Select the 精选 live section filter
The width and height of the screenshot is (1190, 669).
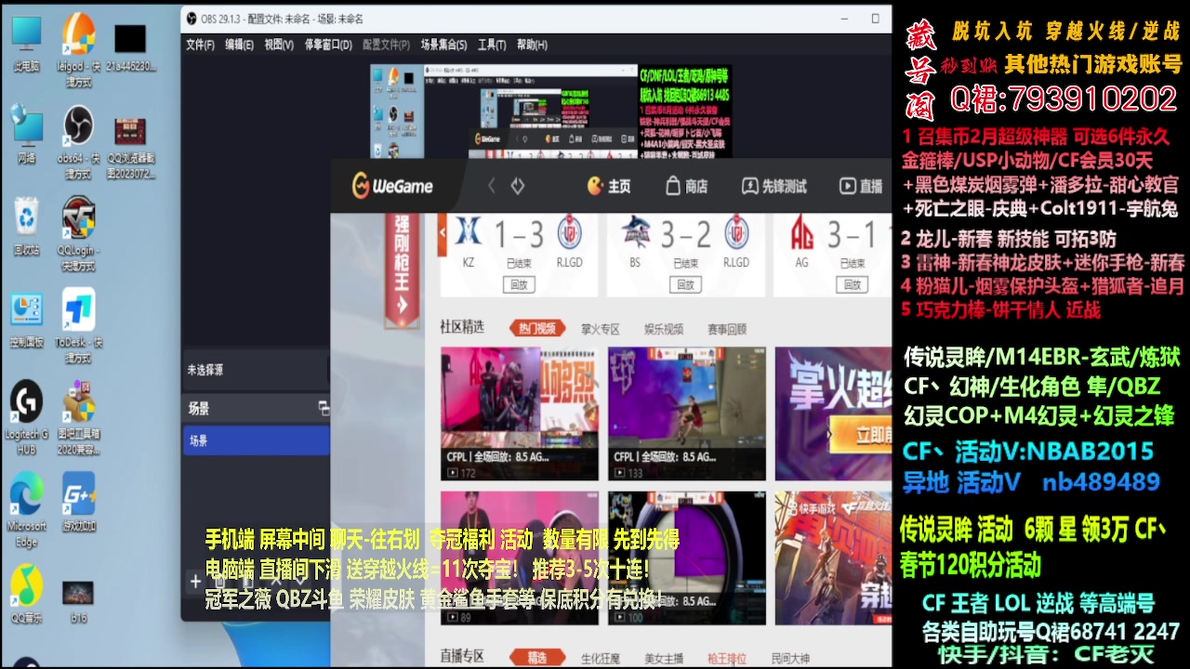click(536, 658)
